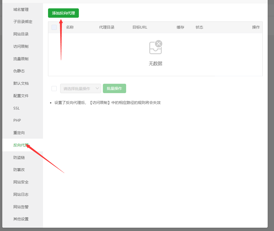
Task: Select 重定向 in the sidebar
Action: [x=19, y=133]
